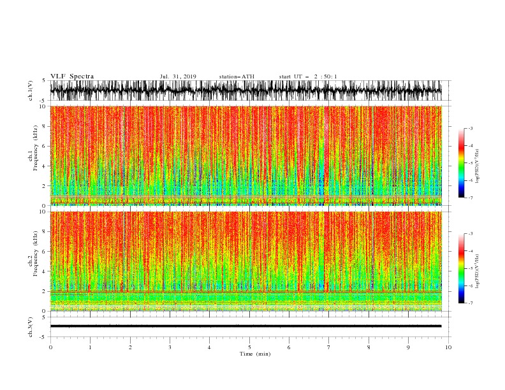This screenshot has width=505, height=390.
Task: Click time axis tick label "2"
Action: point(130,347)
